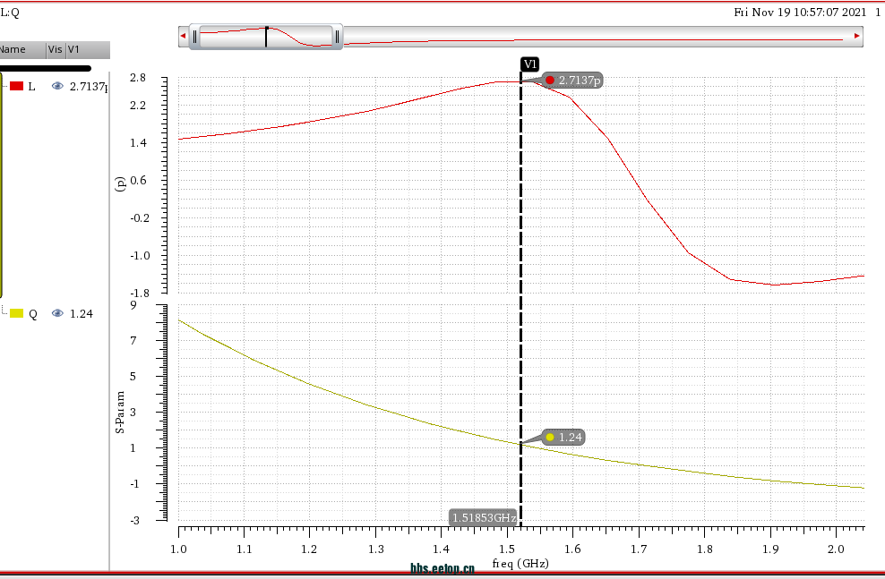Click the yellow marker dot labeled 1.24

[550, 437]
